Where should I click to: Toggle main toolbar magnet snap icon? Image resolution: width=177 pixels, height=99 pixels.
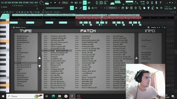pos(93,8)
